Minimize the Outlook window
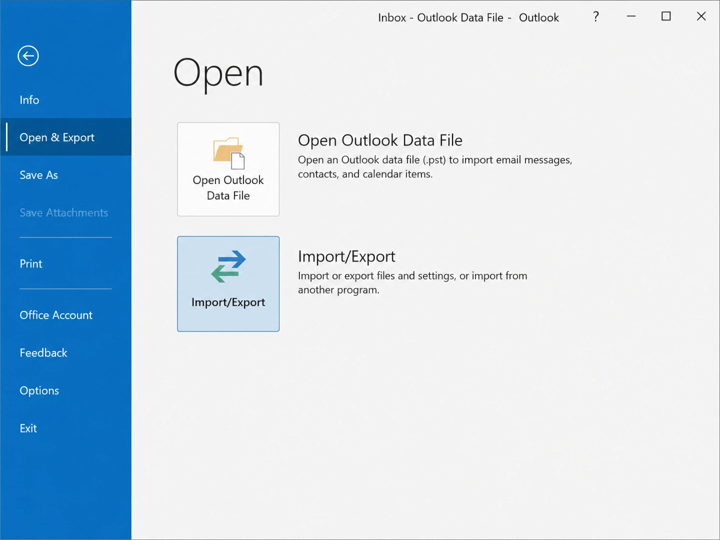Viewport: 720px width, 540px height. tap(631, 17)
